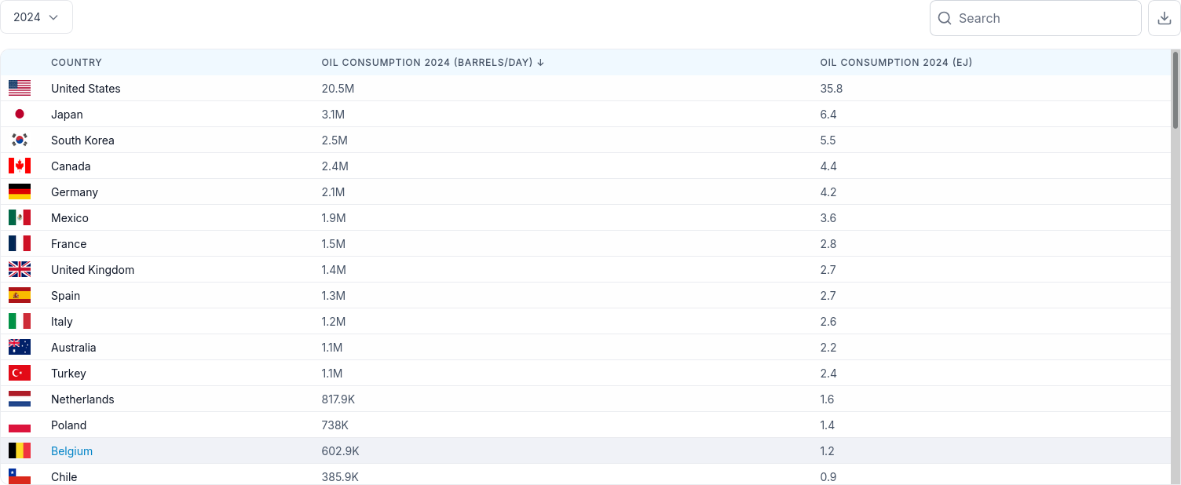Click the Canada flag icon
This screenshot has height=485, width=1181.
pos(20,166)
